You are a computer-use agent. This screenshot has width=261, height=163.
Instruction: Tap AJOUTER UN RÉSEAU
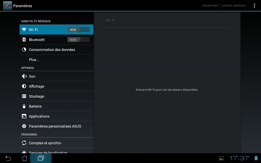pos(234,6)
